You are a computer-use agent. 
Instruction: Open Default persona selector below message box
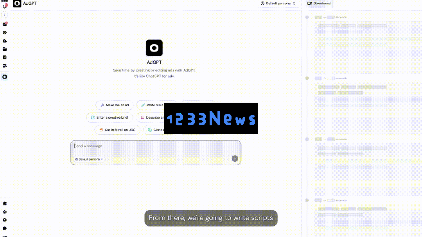[x=89, y=159]
